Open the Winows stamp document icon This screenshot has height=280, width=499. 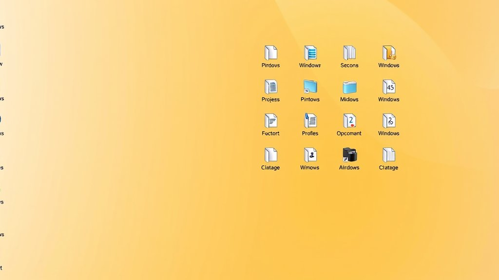[310, 155]
